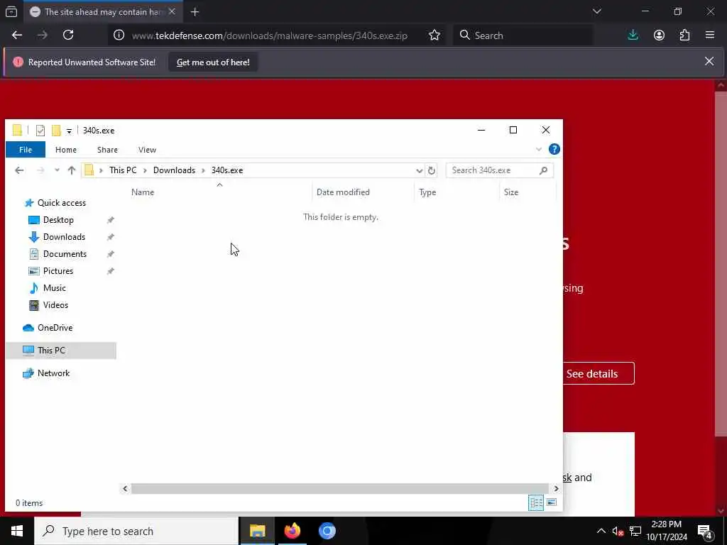This screenshot has height=545, width=727.
Task: Focus the Firefox Search box
Action: 523,35
